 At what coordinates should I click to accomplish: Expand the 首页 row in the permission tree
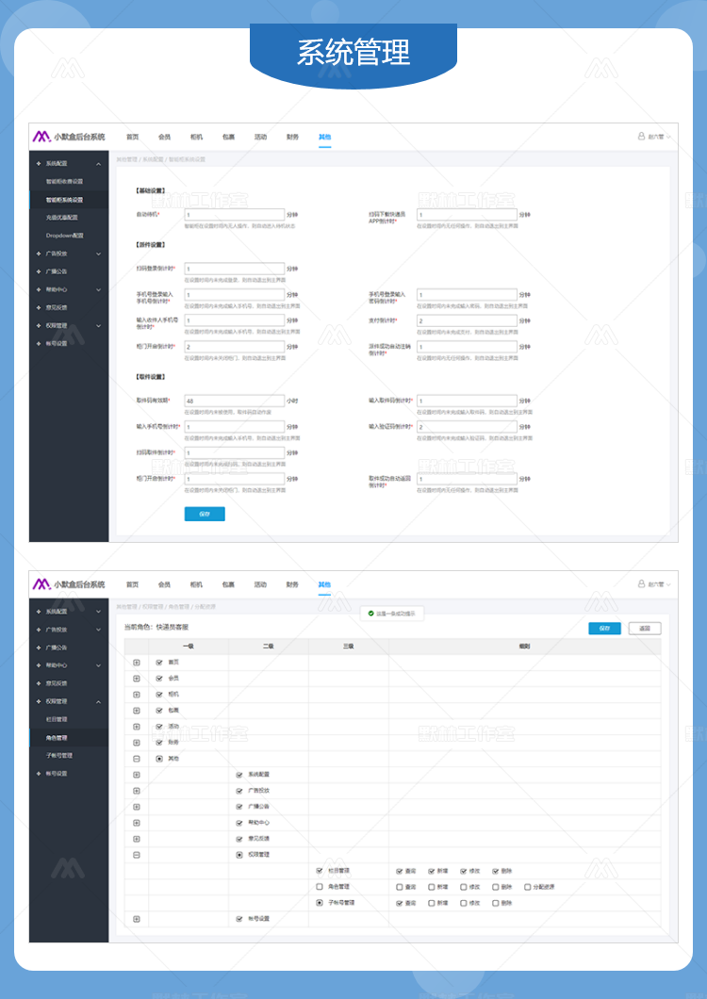(137, 663)
